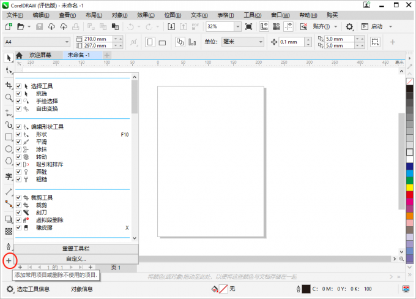The width and height of the screenshot is (416, 299).
Task: Open the 文件 menu
Action: pyautogui.click(x=15, y=15)
